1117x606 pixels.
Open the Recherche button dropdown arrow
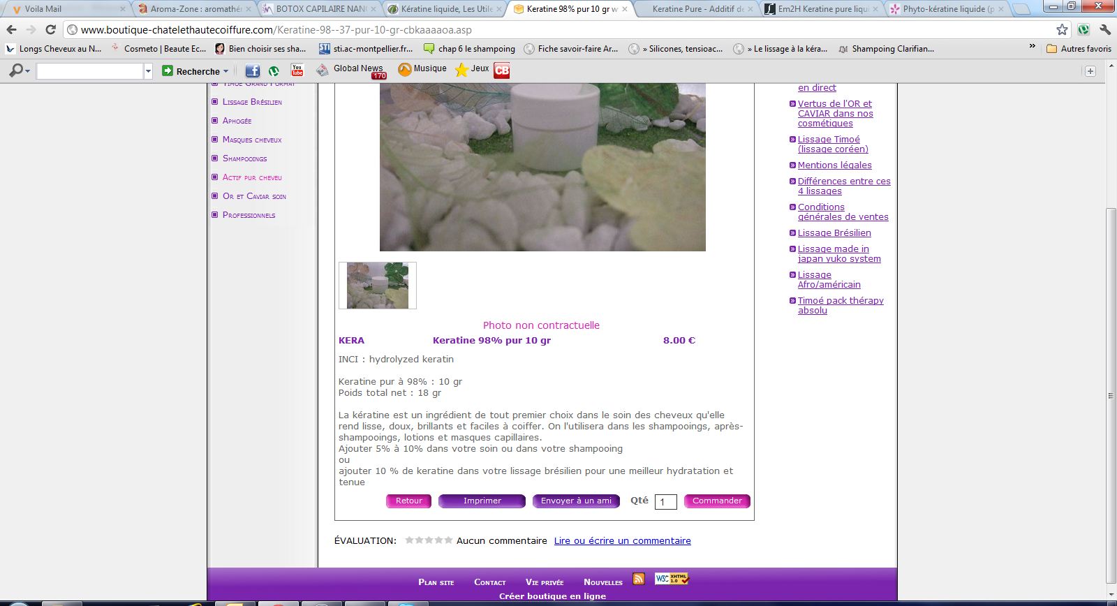(x=225, y=71)
